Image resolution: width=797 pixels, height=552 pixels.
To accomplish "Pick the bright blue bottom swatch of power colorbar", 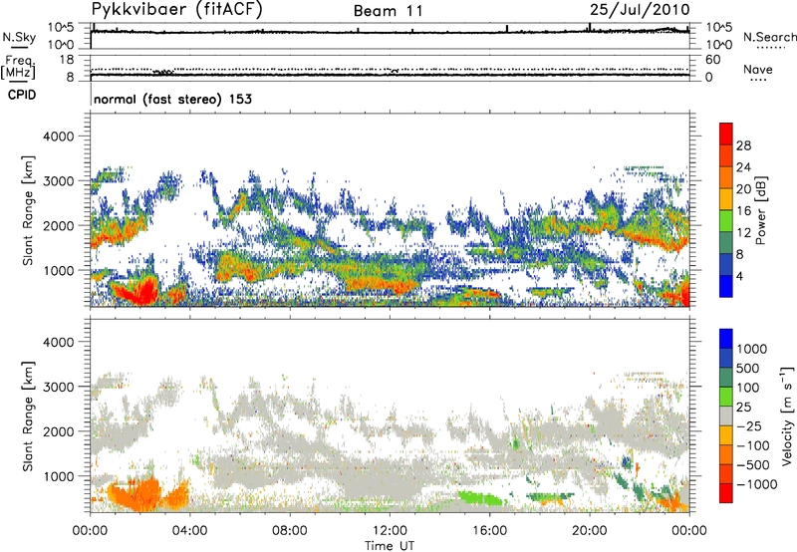I will click(726, 287).
